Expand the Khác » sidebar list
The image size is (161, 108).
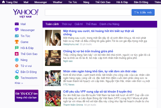tap(19, 83)
